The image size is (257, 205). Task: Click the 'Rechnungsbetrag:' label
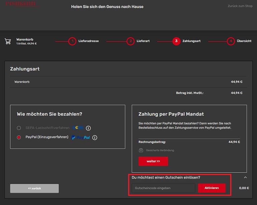tap(152, 142)
